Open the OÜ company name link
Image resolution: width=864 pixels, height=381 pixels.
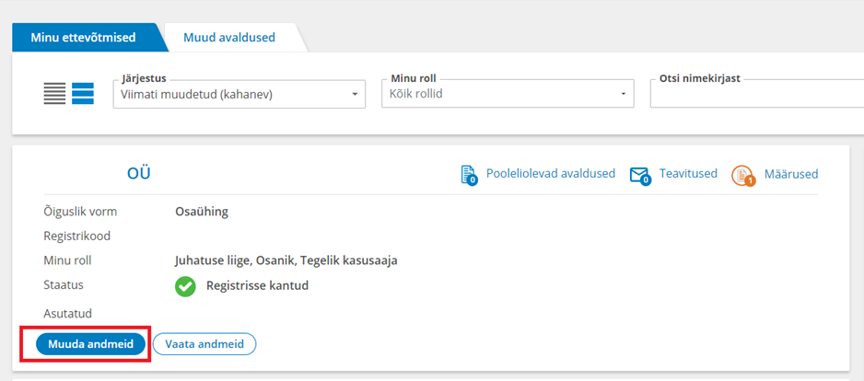[x=139, y=174]
